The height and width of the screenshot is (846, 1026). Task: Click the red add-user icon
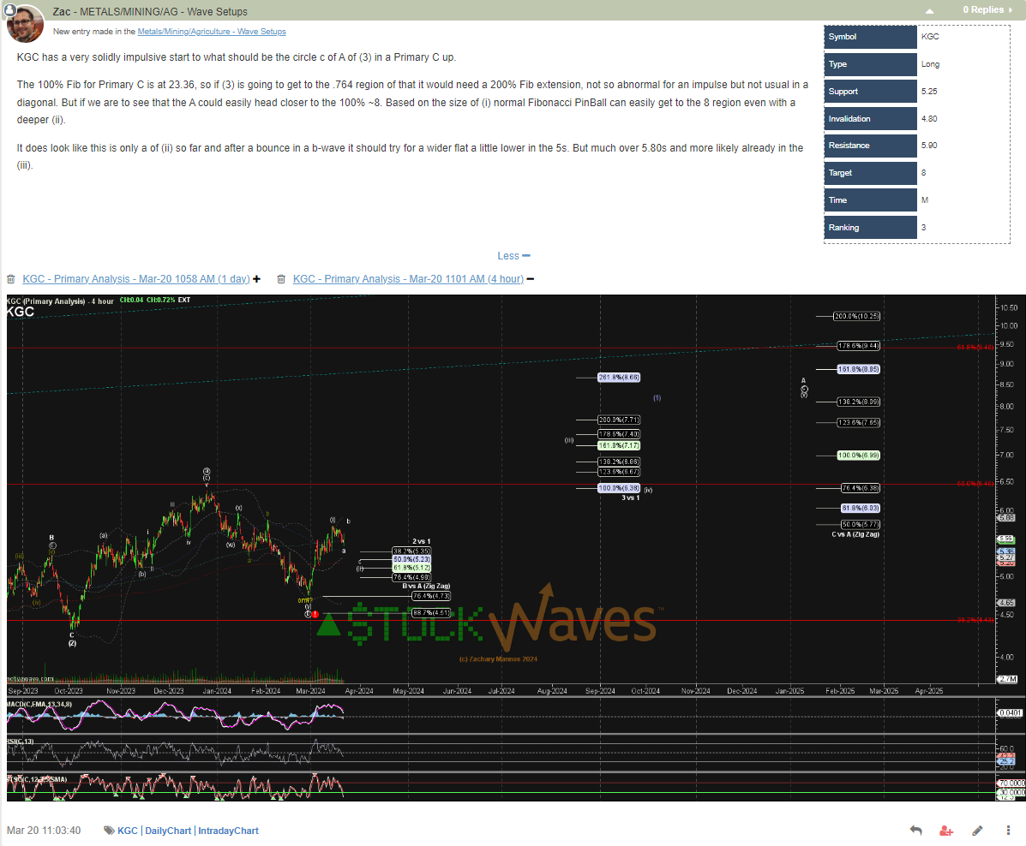click(x=946, y=831)
